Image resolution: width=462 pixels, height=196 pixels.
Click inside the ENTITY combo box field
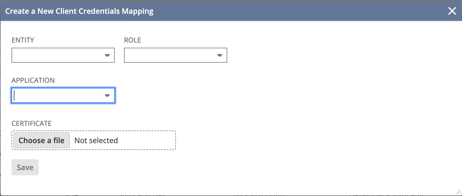pyautogui.click(x=58, y=55)
